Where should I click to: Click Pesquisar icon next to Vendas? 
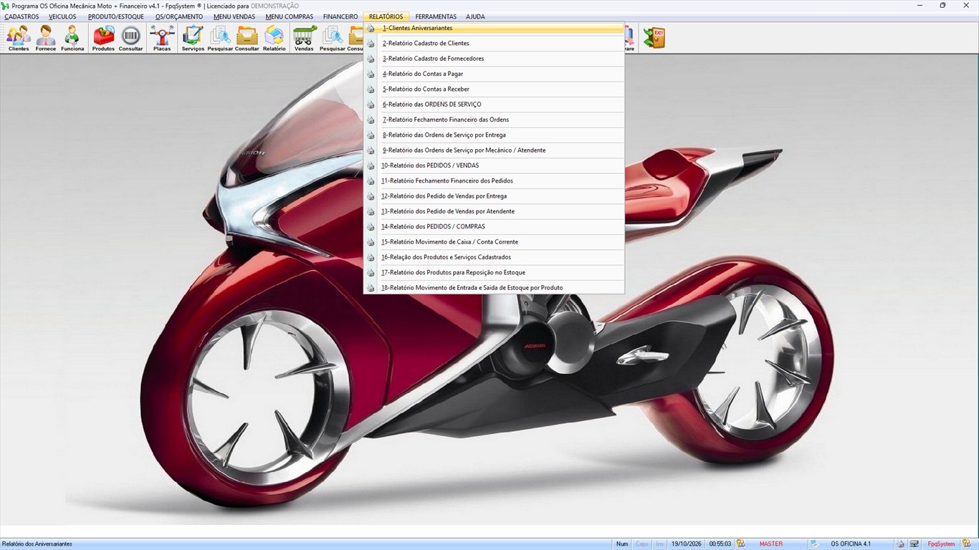coord(332,38)
